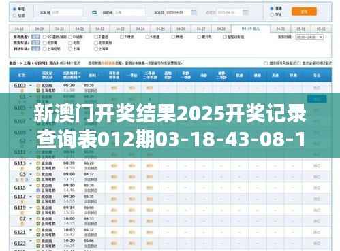Click 预订 button in G117 row
340x251 pixels.
click(x=317, y=199)
